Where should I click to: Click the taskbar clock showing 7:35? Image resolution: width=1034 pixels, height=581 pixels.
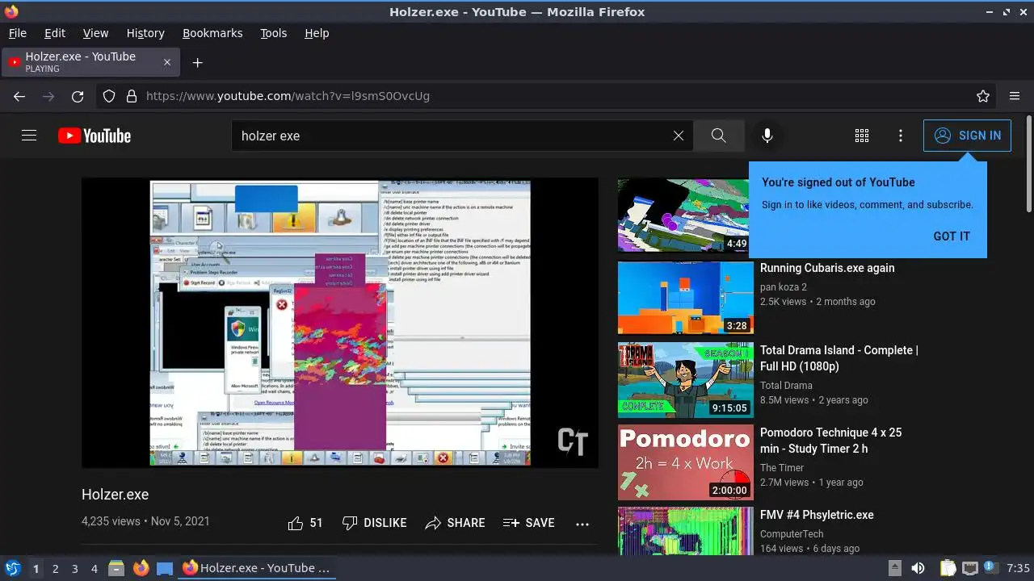pos(1019,568)
